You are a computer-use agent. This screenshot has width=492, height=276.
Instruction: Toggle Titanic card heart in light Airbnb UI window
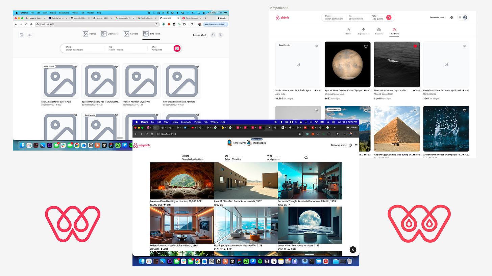198,67
